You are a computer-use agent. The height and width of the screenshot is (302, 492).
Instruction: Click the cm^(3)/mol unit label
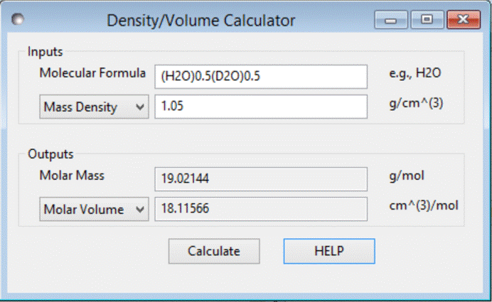point(424,206)
